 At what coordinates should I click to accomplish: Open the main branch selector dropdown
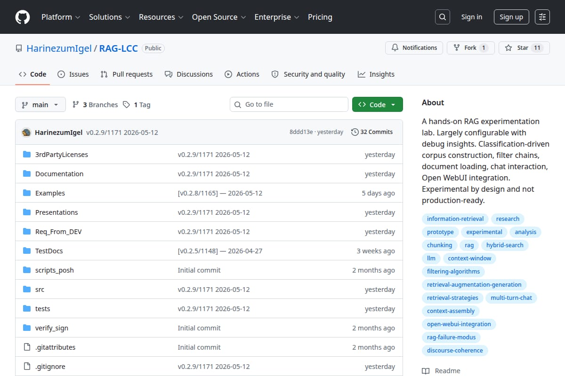[40, 104]
